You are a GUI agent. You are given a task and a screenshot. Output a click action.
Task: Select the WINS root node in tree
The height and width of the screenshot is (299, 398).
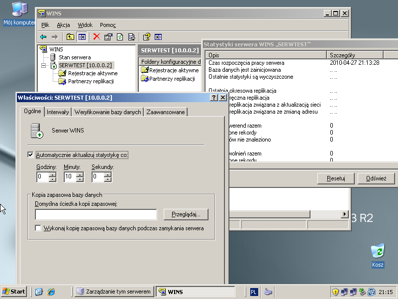point(56,49)
